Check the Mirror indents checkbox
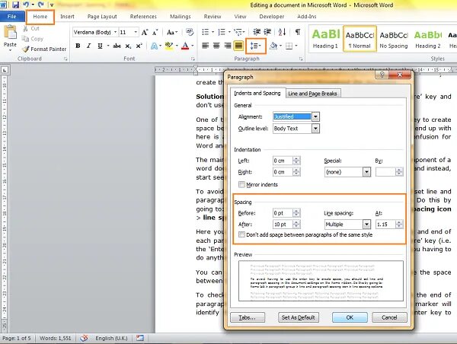This screenshot has width=457, height=344. tap(241, 184)
